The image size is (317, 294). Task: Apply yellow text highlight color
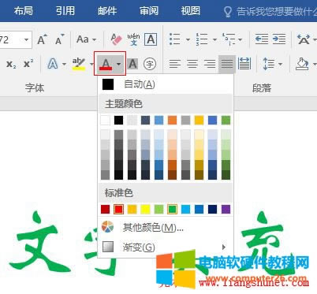tap(79, 64)
